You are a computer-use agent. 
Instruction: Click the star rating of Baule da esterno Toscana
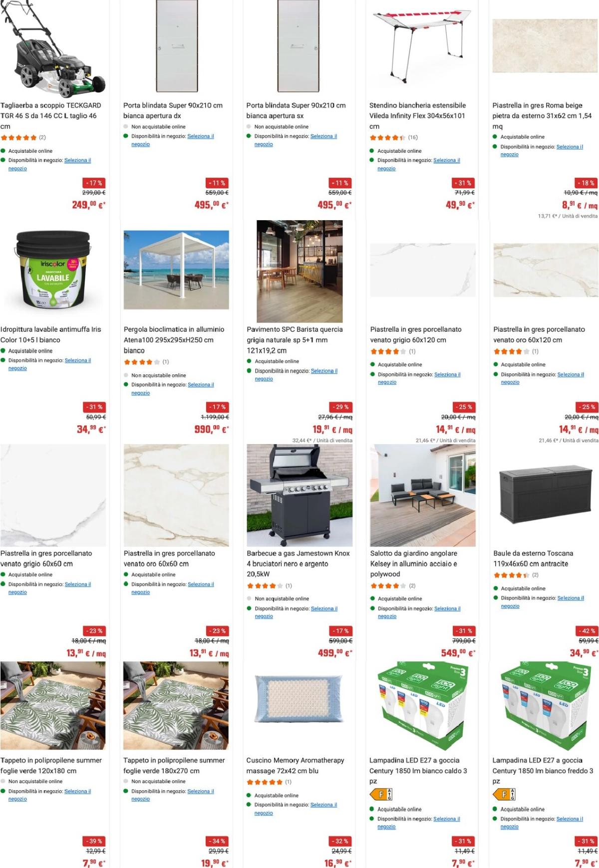coord(511,575)
